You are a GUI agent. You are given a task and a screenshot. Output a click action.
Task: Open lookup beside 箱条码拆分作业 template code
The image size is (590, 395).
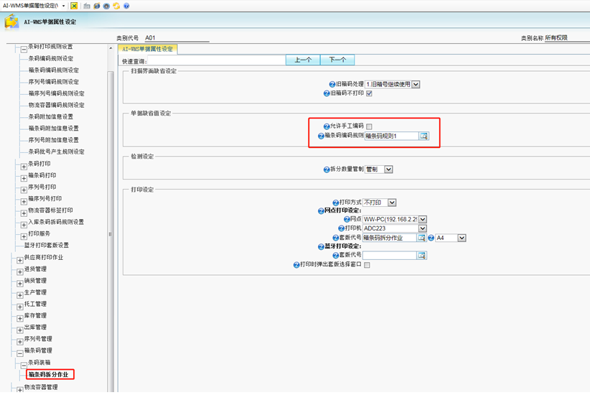tap(422, 238)
